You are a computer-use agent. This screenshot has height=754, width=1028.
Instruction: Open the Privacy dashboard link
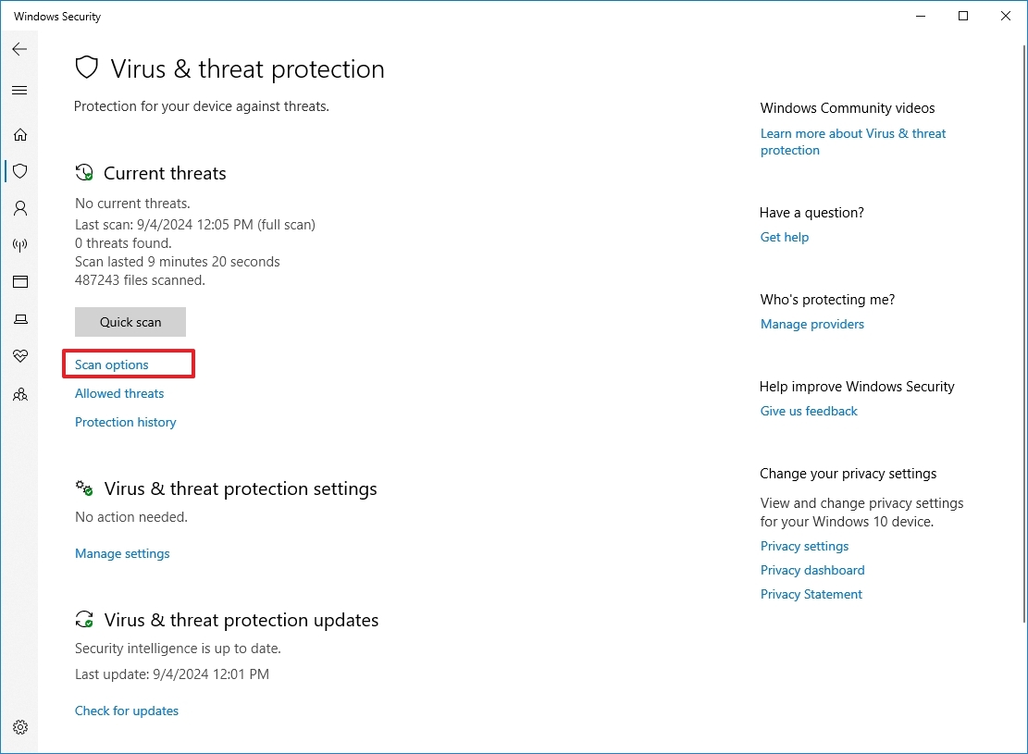pos(812,571)
